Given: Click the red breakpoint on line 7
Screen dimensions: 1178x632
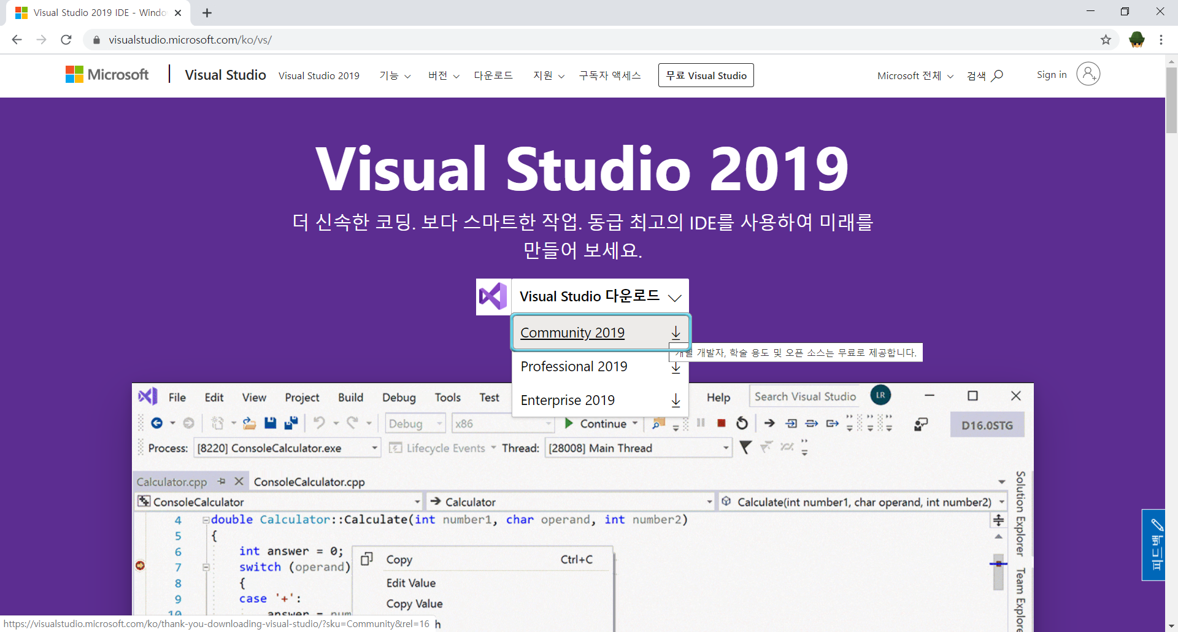Looking at the screenshot, I should (140, 565).
